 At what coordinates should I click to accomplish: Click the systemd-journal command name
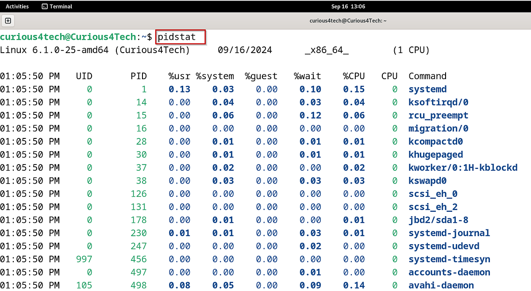(x=449, y=233)
